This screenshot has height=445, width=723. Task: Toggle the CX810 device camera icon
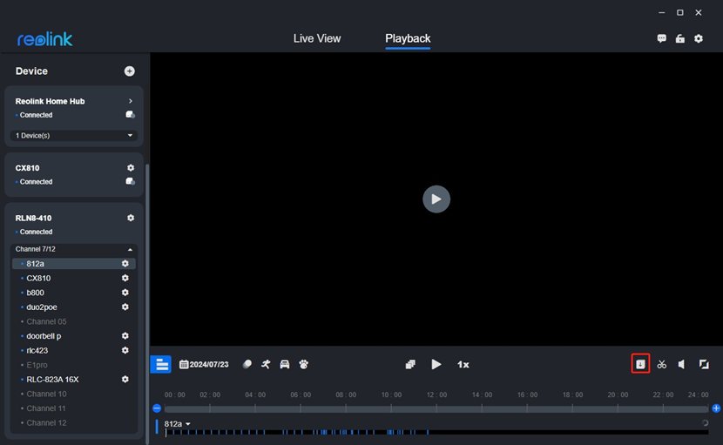tap(131, 181)
